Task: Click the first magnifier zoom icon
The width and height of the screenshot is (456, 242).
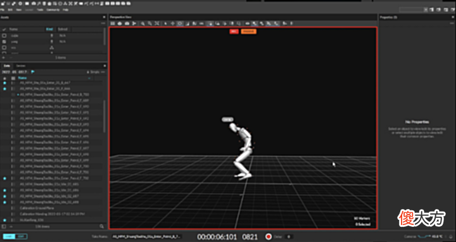Action: (x=142, y=23)
